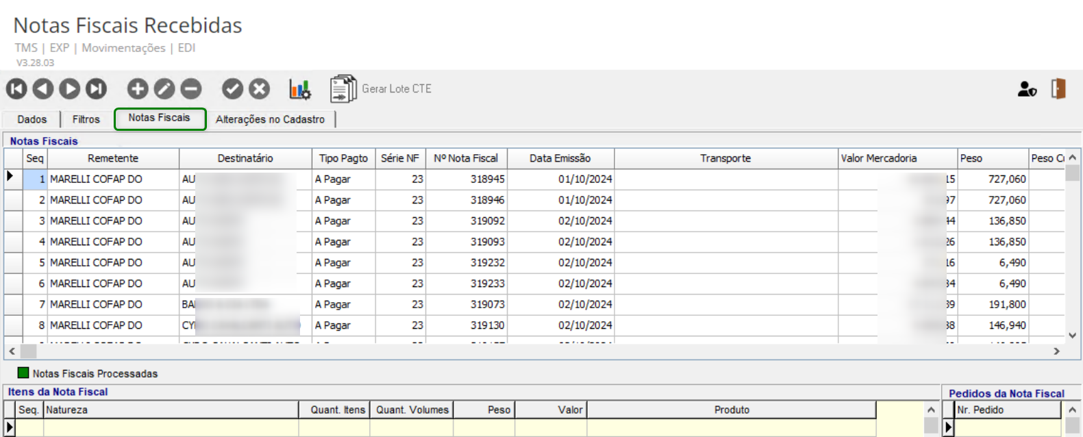
Task: Delete record with the minus icon
Action: (191, 88)
